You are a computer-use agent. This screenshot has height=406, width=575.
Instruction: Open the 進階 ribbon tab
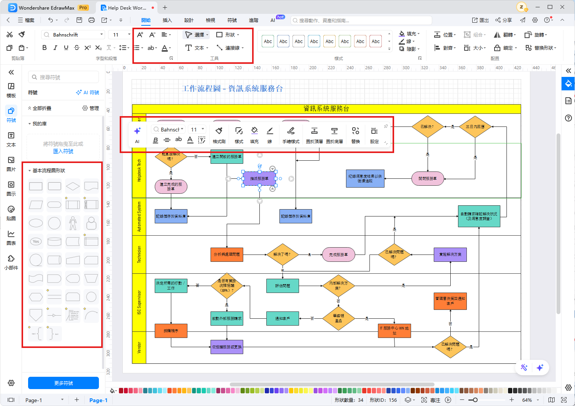(x=254, y=20)
